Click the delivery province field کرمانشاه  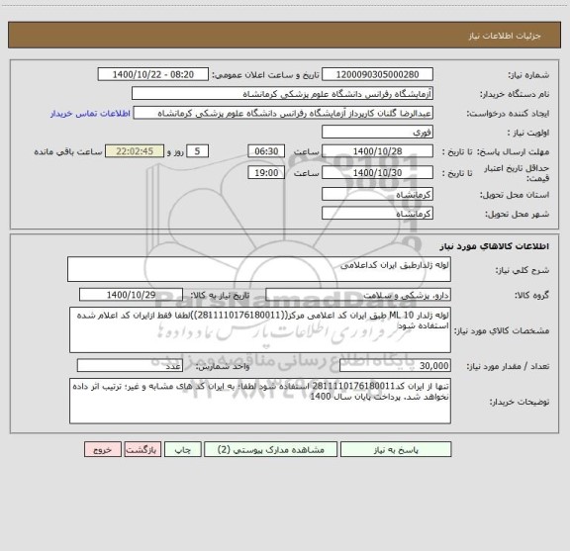377,194
